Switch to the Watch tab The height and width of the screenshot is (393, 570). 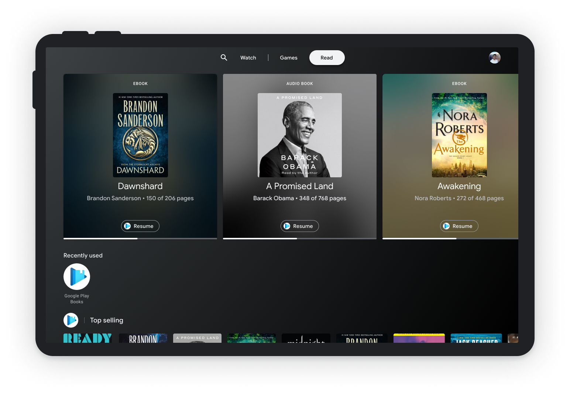(x=248, y=58)
